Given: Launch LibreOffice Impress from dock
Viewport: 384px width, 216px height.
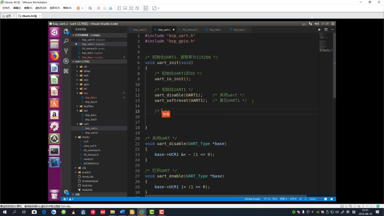Looking at the screenshot, I should (54, 91).
